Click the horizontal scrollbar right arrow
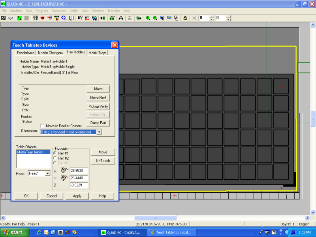This screenshot has height=237, width=316. tap(307, 218)
